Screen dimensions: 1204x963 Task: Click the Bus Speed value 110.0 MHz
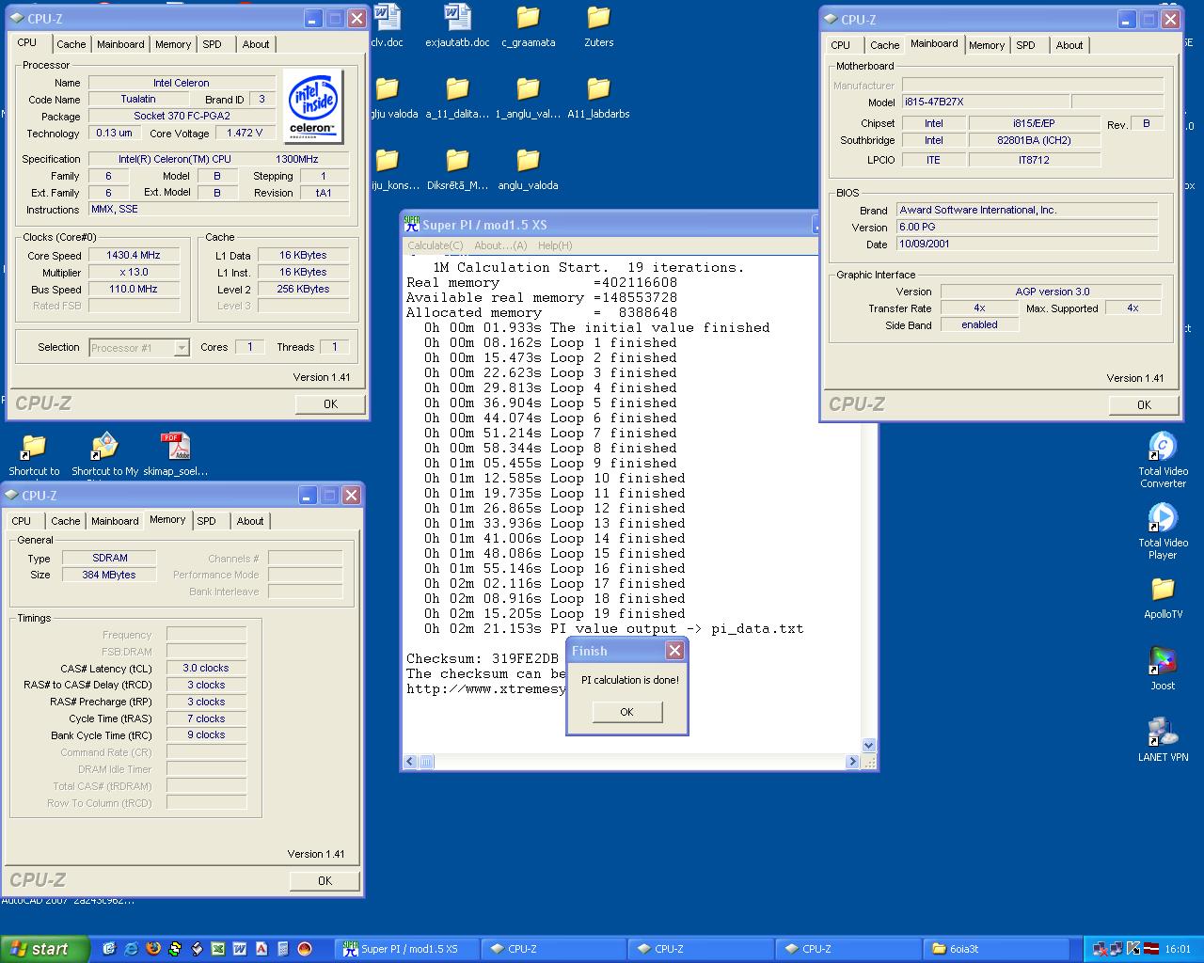(134, 289)
